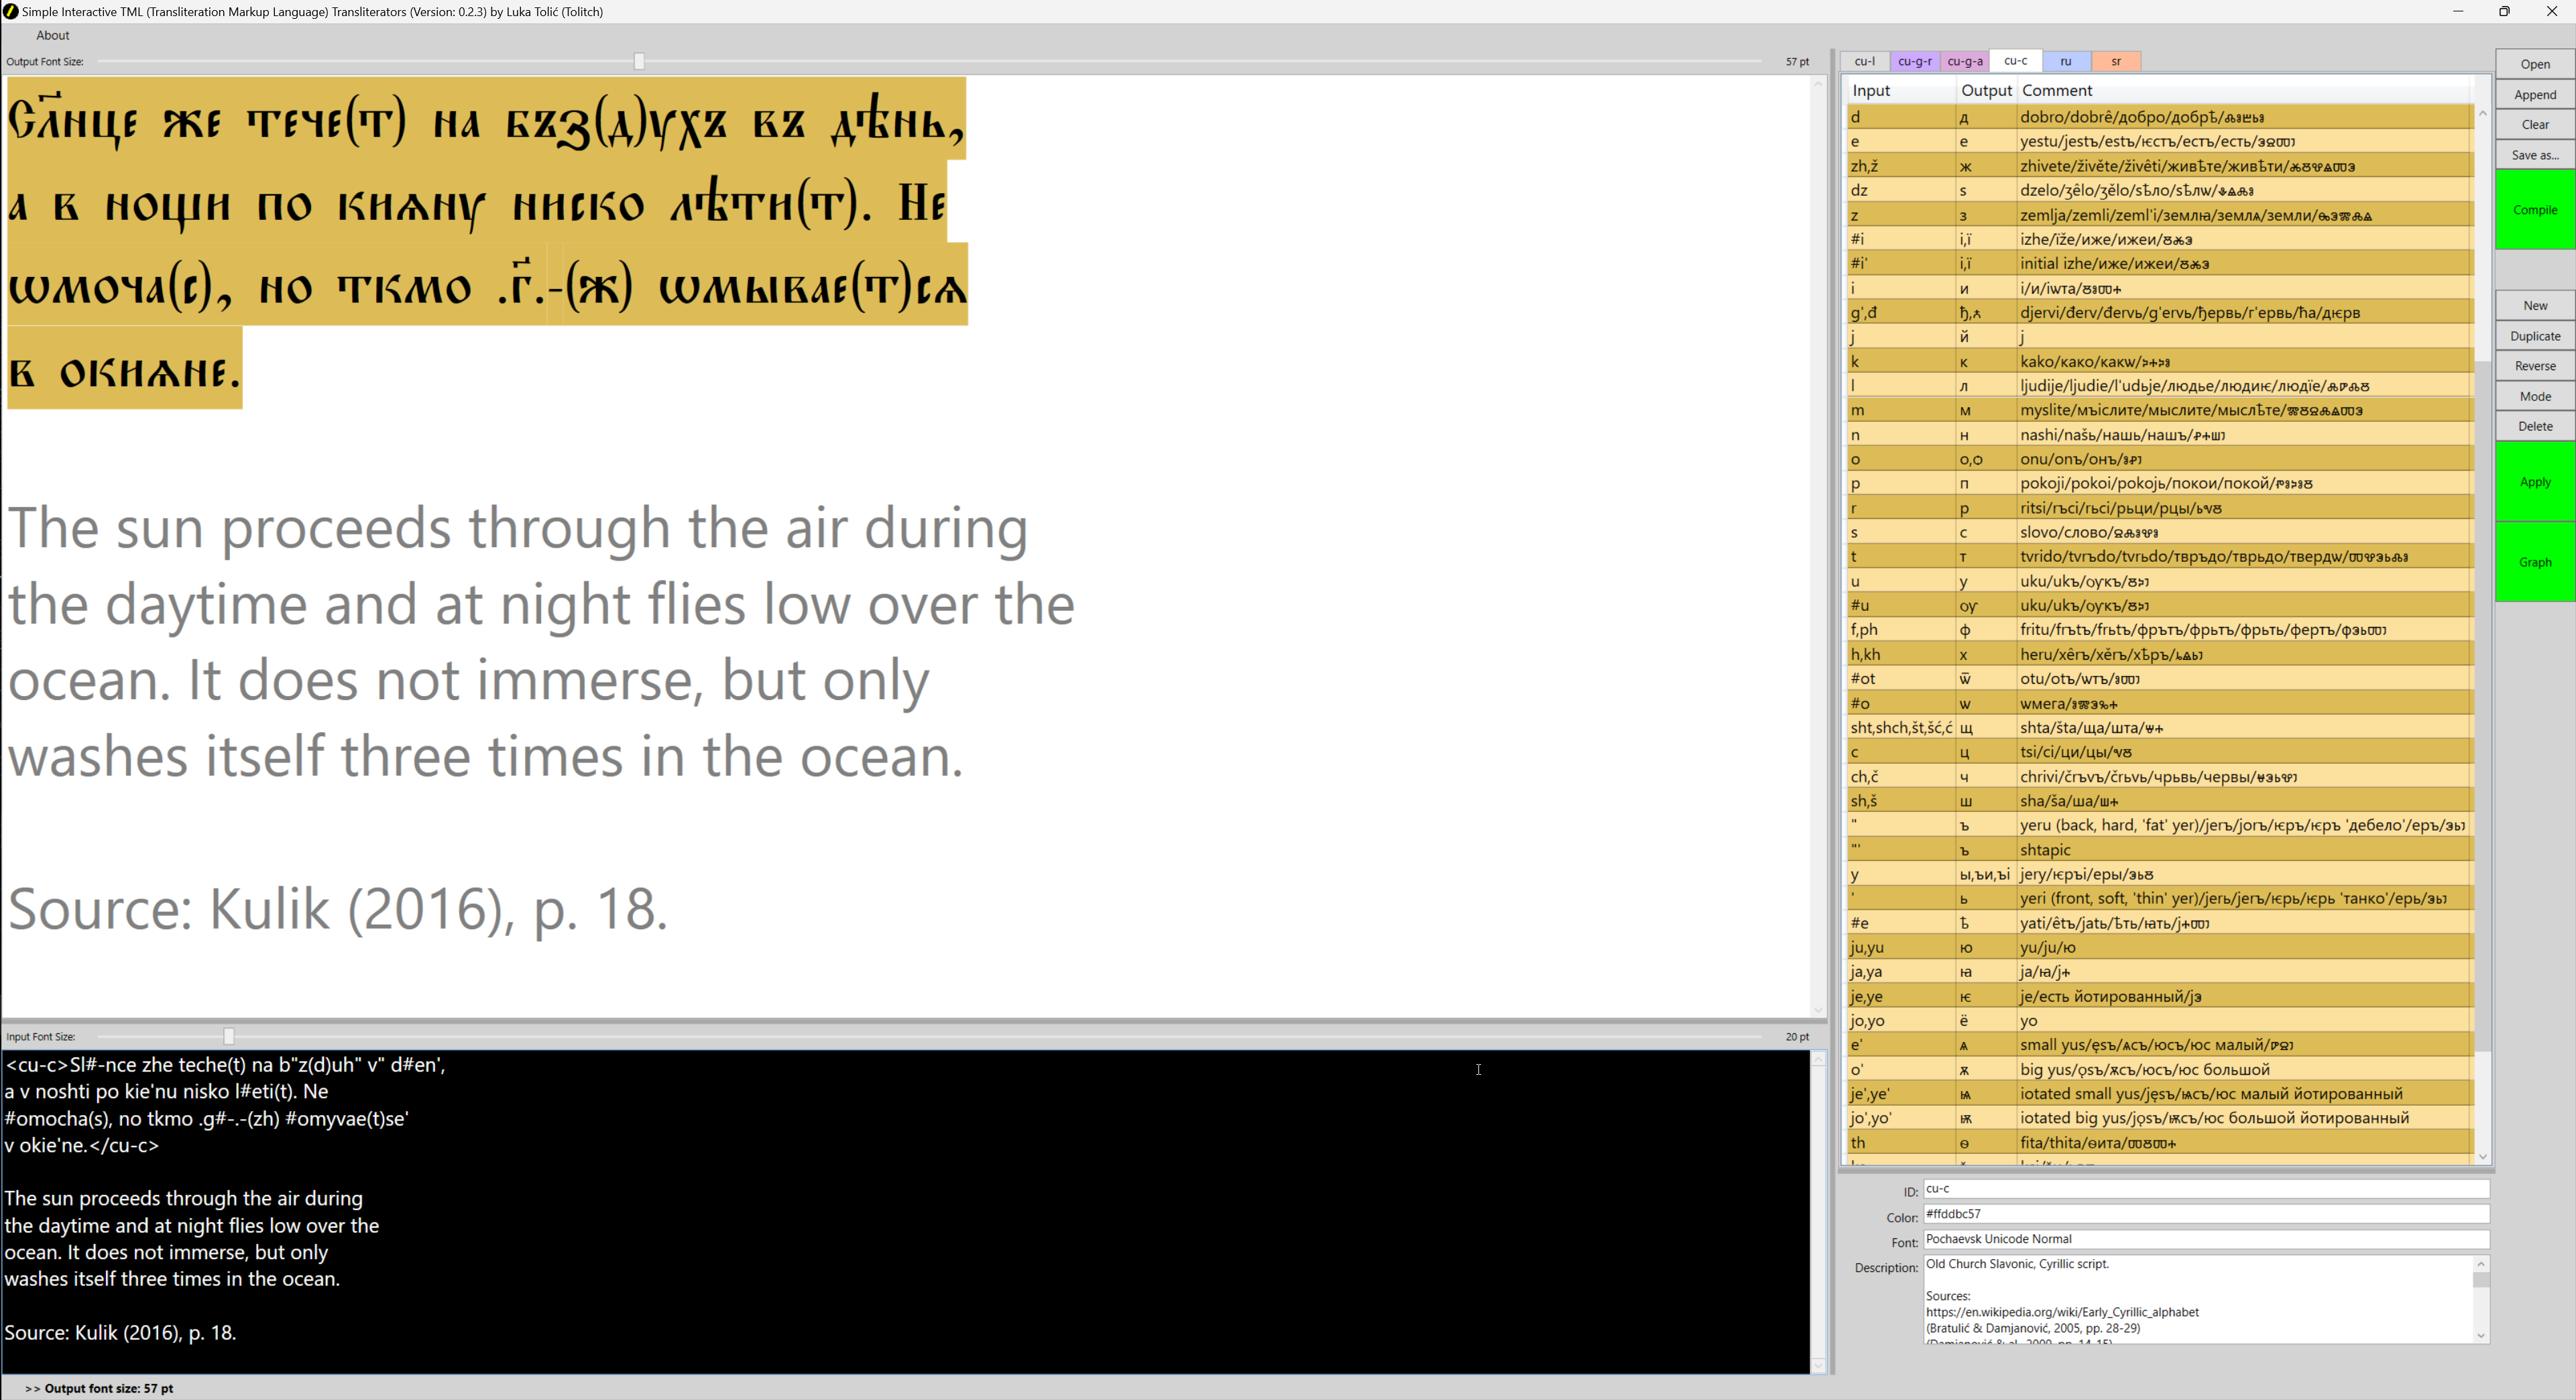This screenshot has width=2576, height=1400.
Task: Click the Graph icon button
Action: [x=2534, y=561]
